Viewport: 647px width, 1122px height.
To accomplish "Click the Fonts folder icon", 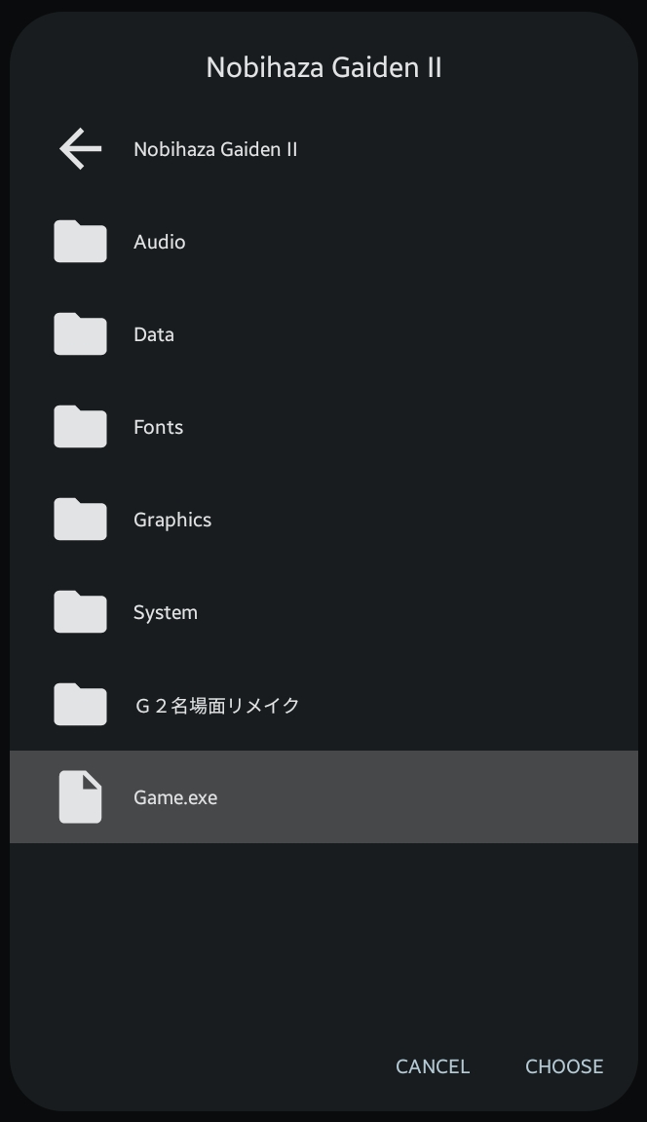I will (x=80, y=427).
